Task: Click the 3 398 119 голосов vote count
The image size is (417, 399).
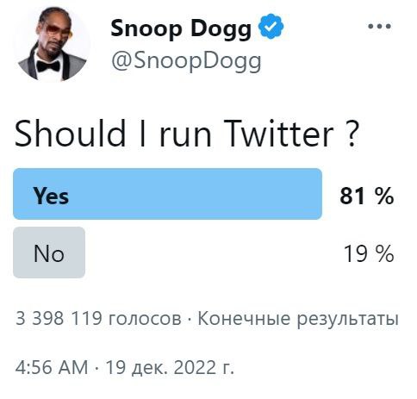Action: pos(98,319)
